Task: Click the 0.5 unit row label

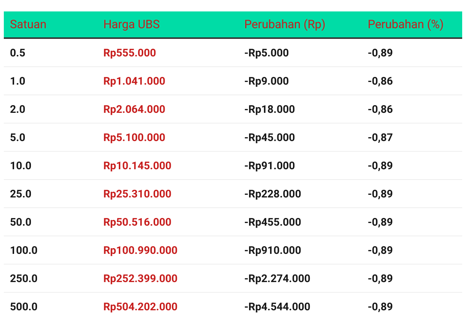Action: coord(18,53)
